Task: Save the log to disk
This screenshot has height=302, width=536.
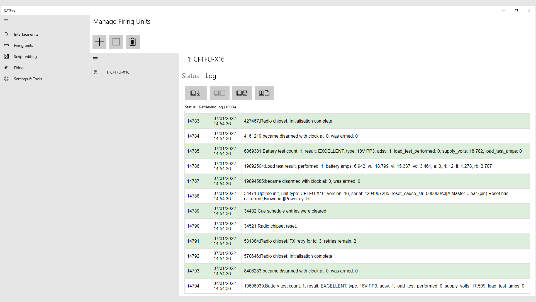Action: 242,93
